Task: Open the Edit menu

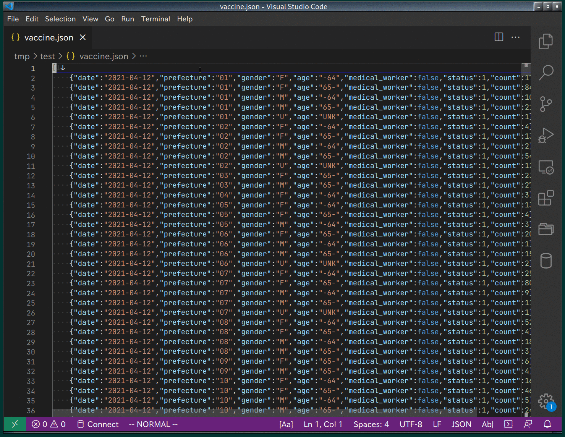Action: pyautogui.click(x=32, y=19)
